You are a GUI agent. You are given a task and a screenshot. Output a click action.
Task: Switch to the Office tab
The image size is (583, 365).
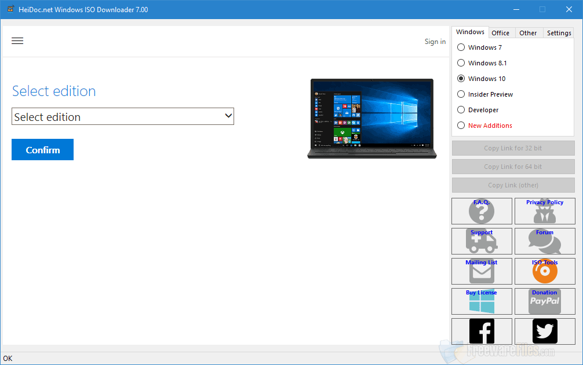pos(501,32)
